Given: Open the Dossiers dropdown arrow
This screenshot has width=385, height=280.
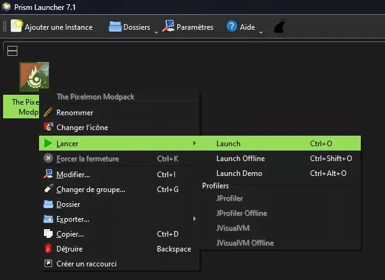Looking at the screenshot, I should click(156, 33).
